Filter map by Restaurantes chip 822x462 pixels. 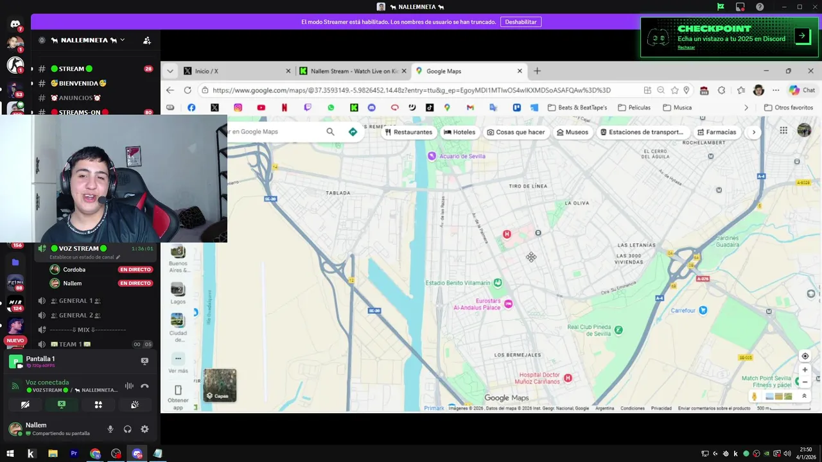[x=408, y=132]
